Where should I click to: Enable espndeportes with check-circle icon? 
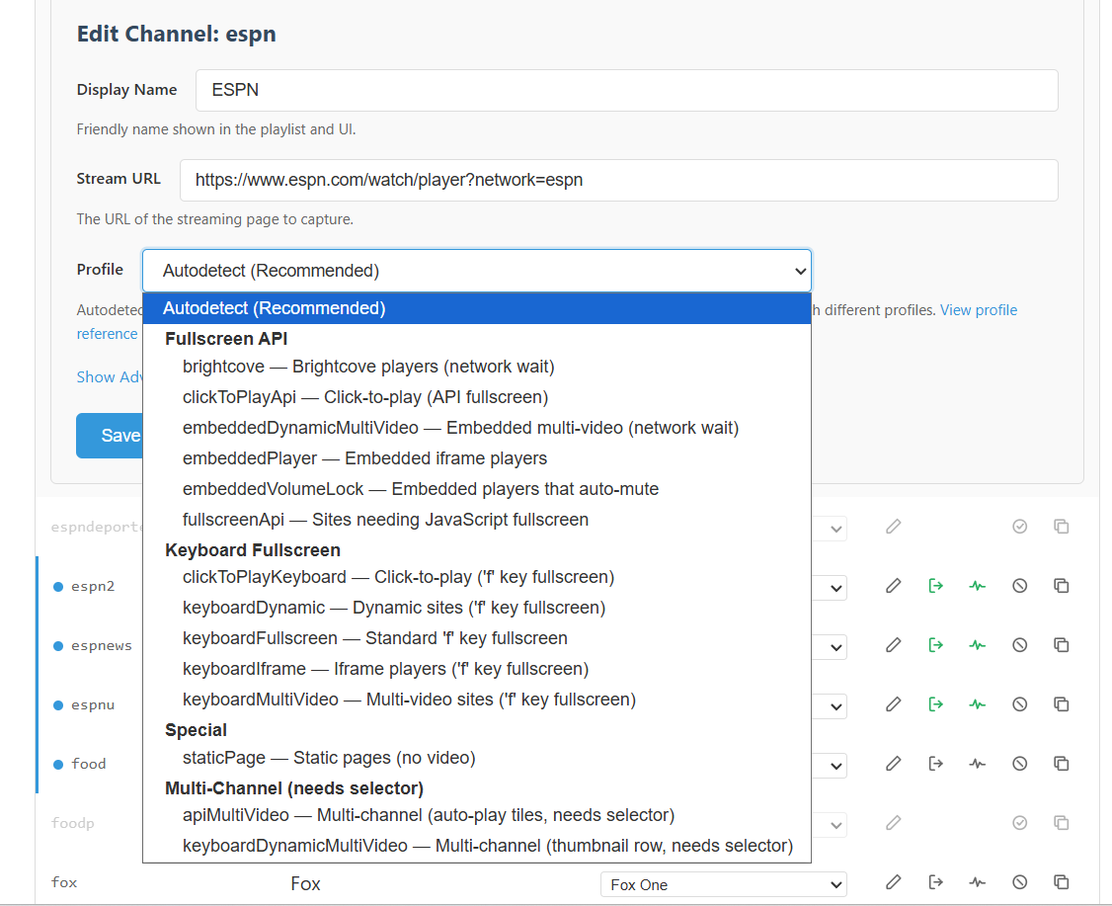point(1020,527)
